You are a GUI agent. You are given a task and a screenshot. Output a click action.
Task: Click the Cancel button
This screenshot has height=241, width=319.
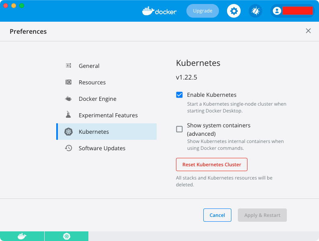click(x=217, y=215)
